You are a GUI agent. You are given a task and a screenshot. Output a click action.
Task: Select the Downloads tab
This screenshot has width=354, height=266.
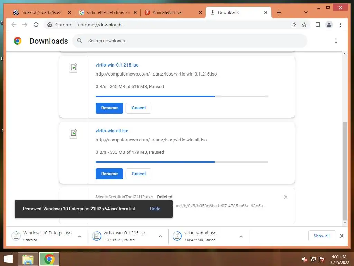pyautogui.click(x=239, y=12)
